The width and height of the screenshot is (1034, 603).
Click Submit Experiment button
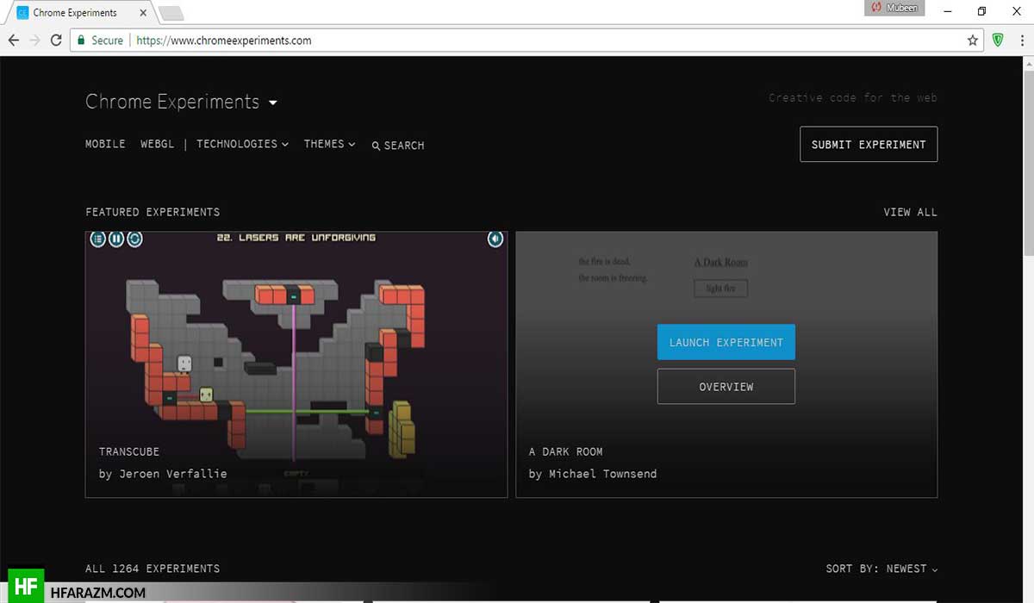pos(869,145)
